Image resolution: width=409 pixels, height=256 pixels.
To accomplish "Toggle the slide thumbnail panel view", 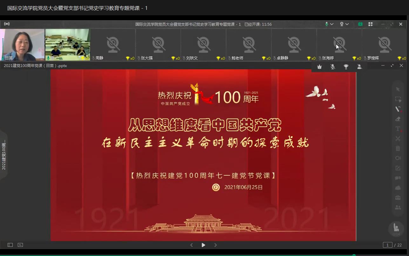I will (10, 245).
